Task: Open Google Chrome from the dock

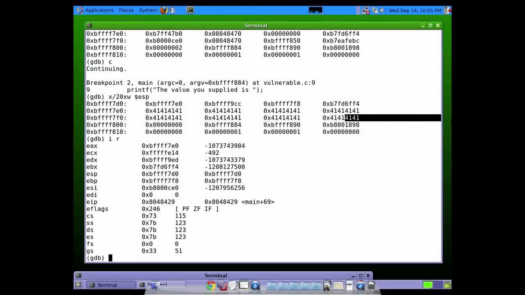Action: 211,286
